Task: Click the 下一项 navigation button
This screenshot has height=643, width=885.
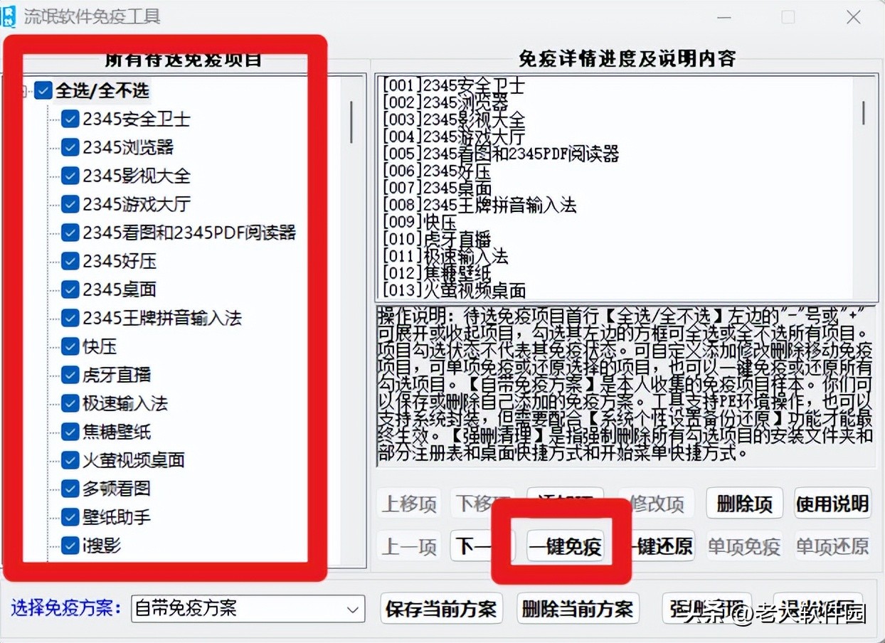Action: click(482, 546)
